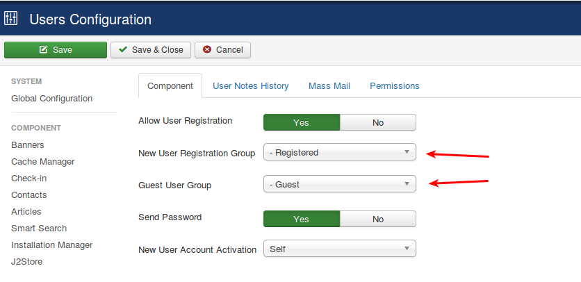Click the Save & Close button
The image size is (581, 282).
tap(150, 50)
